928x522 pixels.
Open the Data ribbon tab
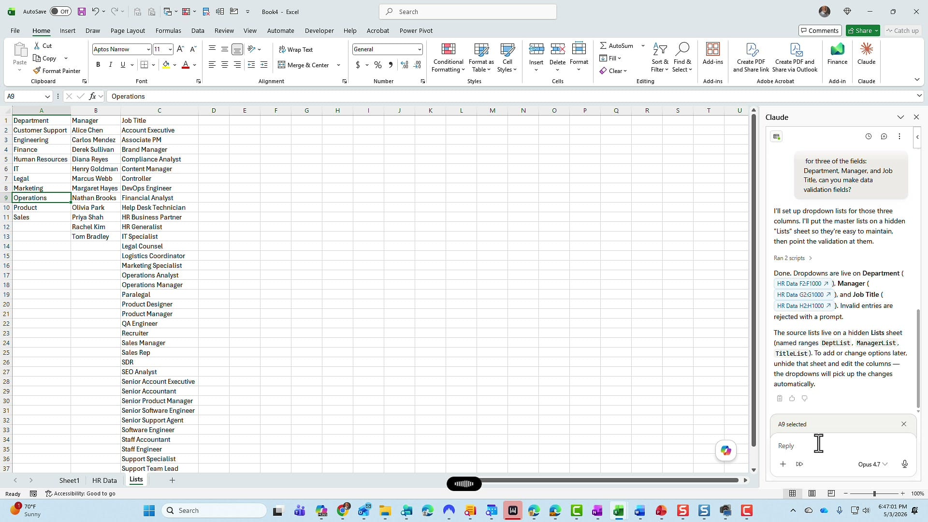pos(198,30)
